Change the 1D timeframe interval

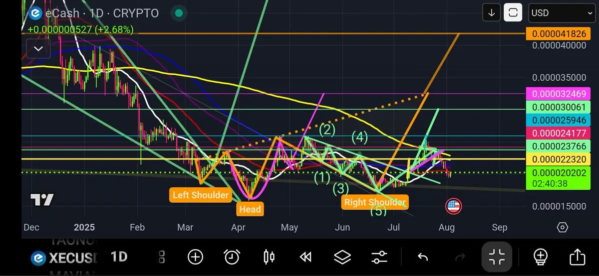[x=119, y=257]
